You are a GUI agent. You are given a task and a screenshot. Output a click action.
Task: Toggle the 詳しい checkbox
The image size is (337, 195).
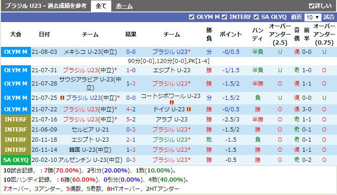point(311,6)
